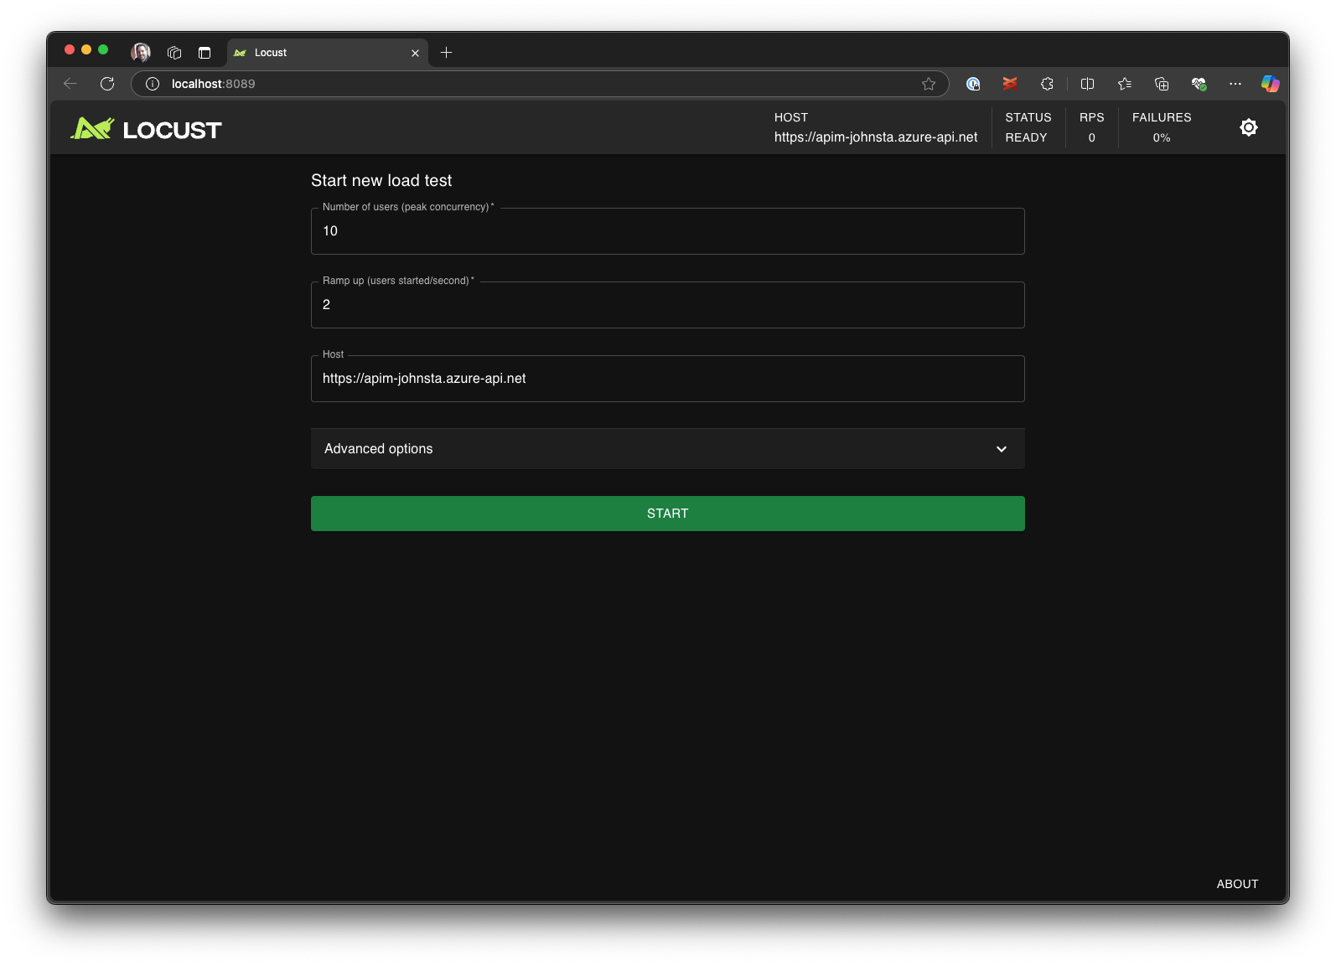Image resolution: width=1336 pixels, height=966 pixels.
Task: Click the Locust logo in header
Action: (146, 129)
